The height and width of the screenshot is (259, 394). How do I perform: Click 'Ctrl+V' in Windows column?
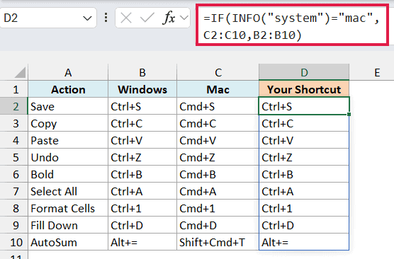[142, 140]
